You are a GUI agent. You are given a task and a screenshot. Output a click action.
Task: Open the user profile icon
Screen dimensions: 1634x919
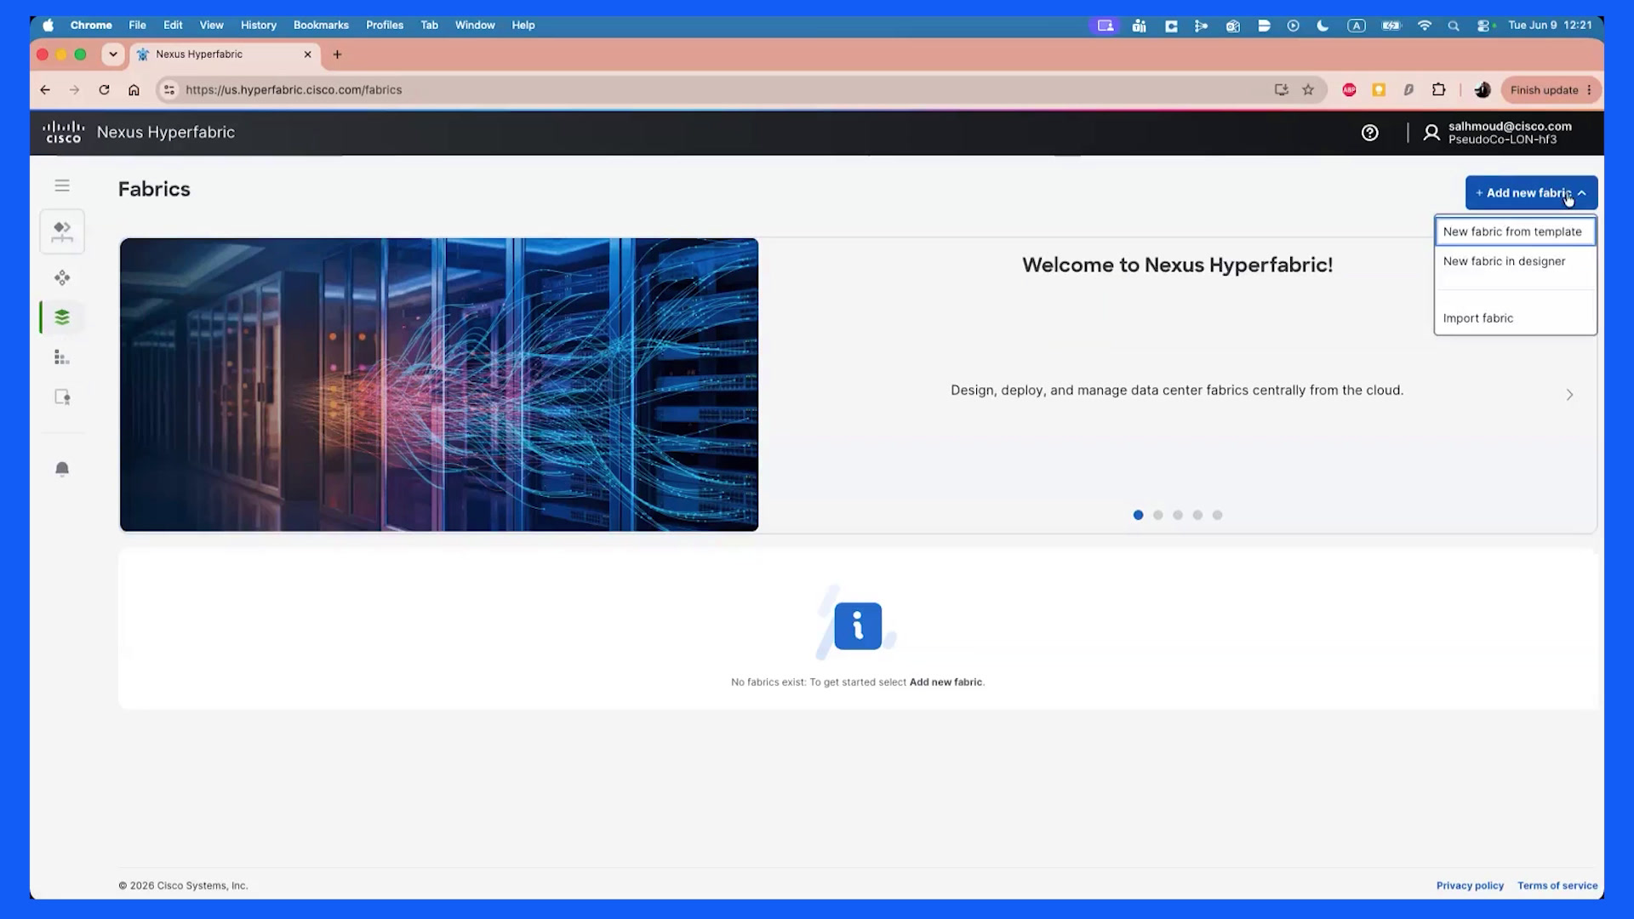[1431, 133]
